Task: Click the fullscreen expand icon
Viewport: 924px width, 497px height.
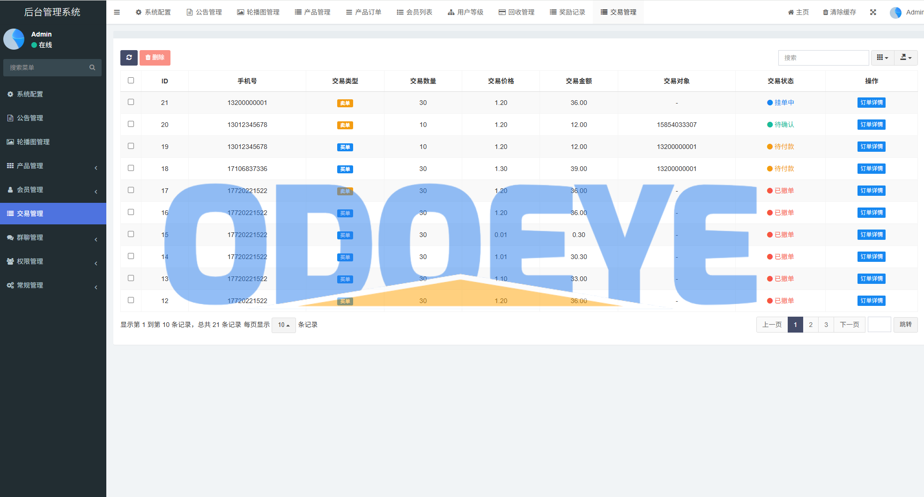Action: 873,12
